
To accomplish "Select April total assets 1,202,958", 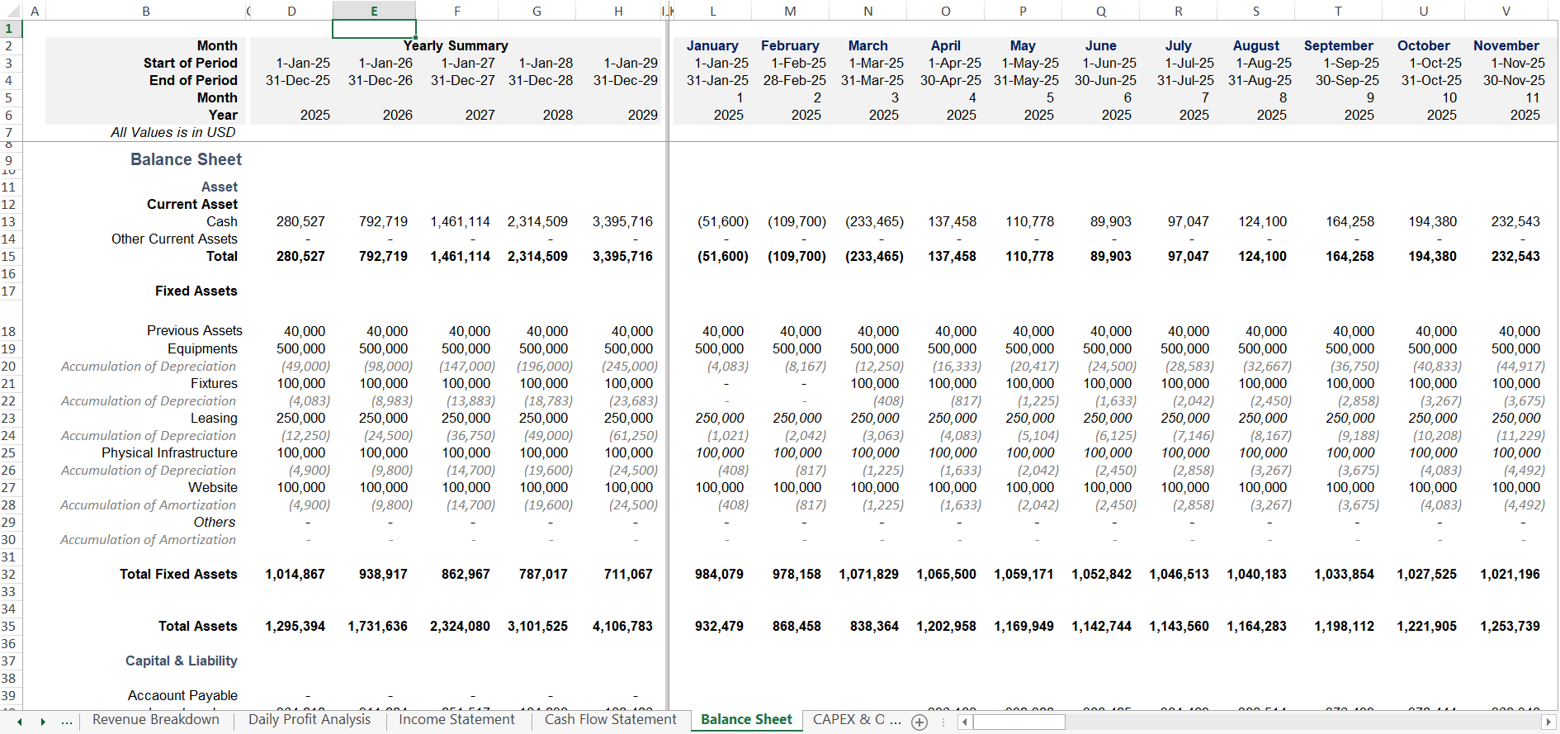I will pos(946,626).
